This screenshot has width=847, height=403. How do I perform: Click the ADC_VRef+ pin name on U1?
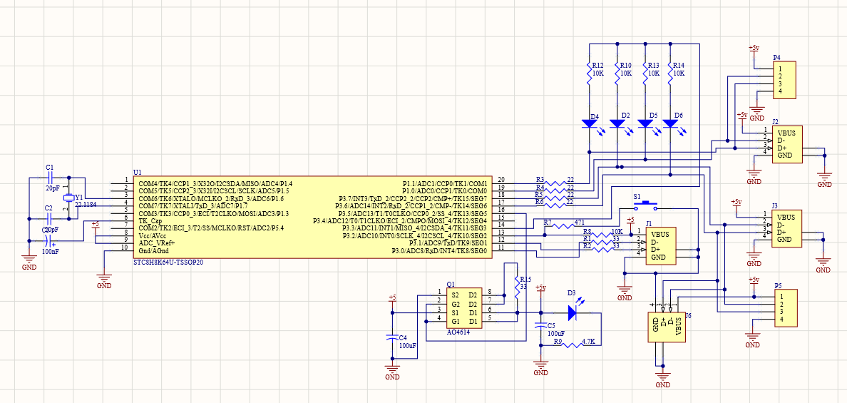(157, 244)
